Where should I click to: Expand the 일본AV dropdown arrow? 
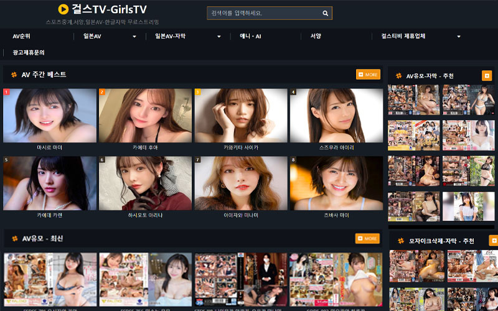(x=134, y=37)
